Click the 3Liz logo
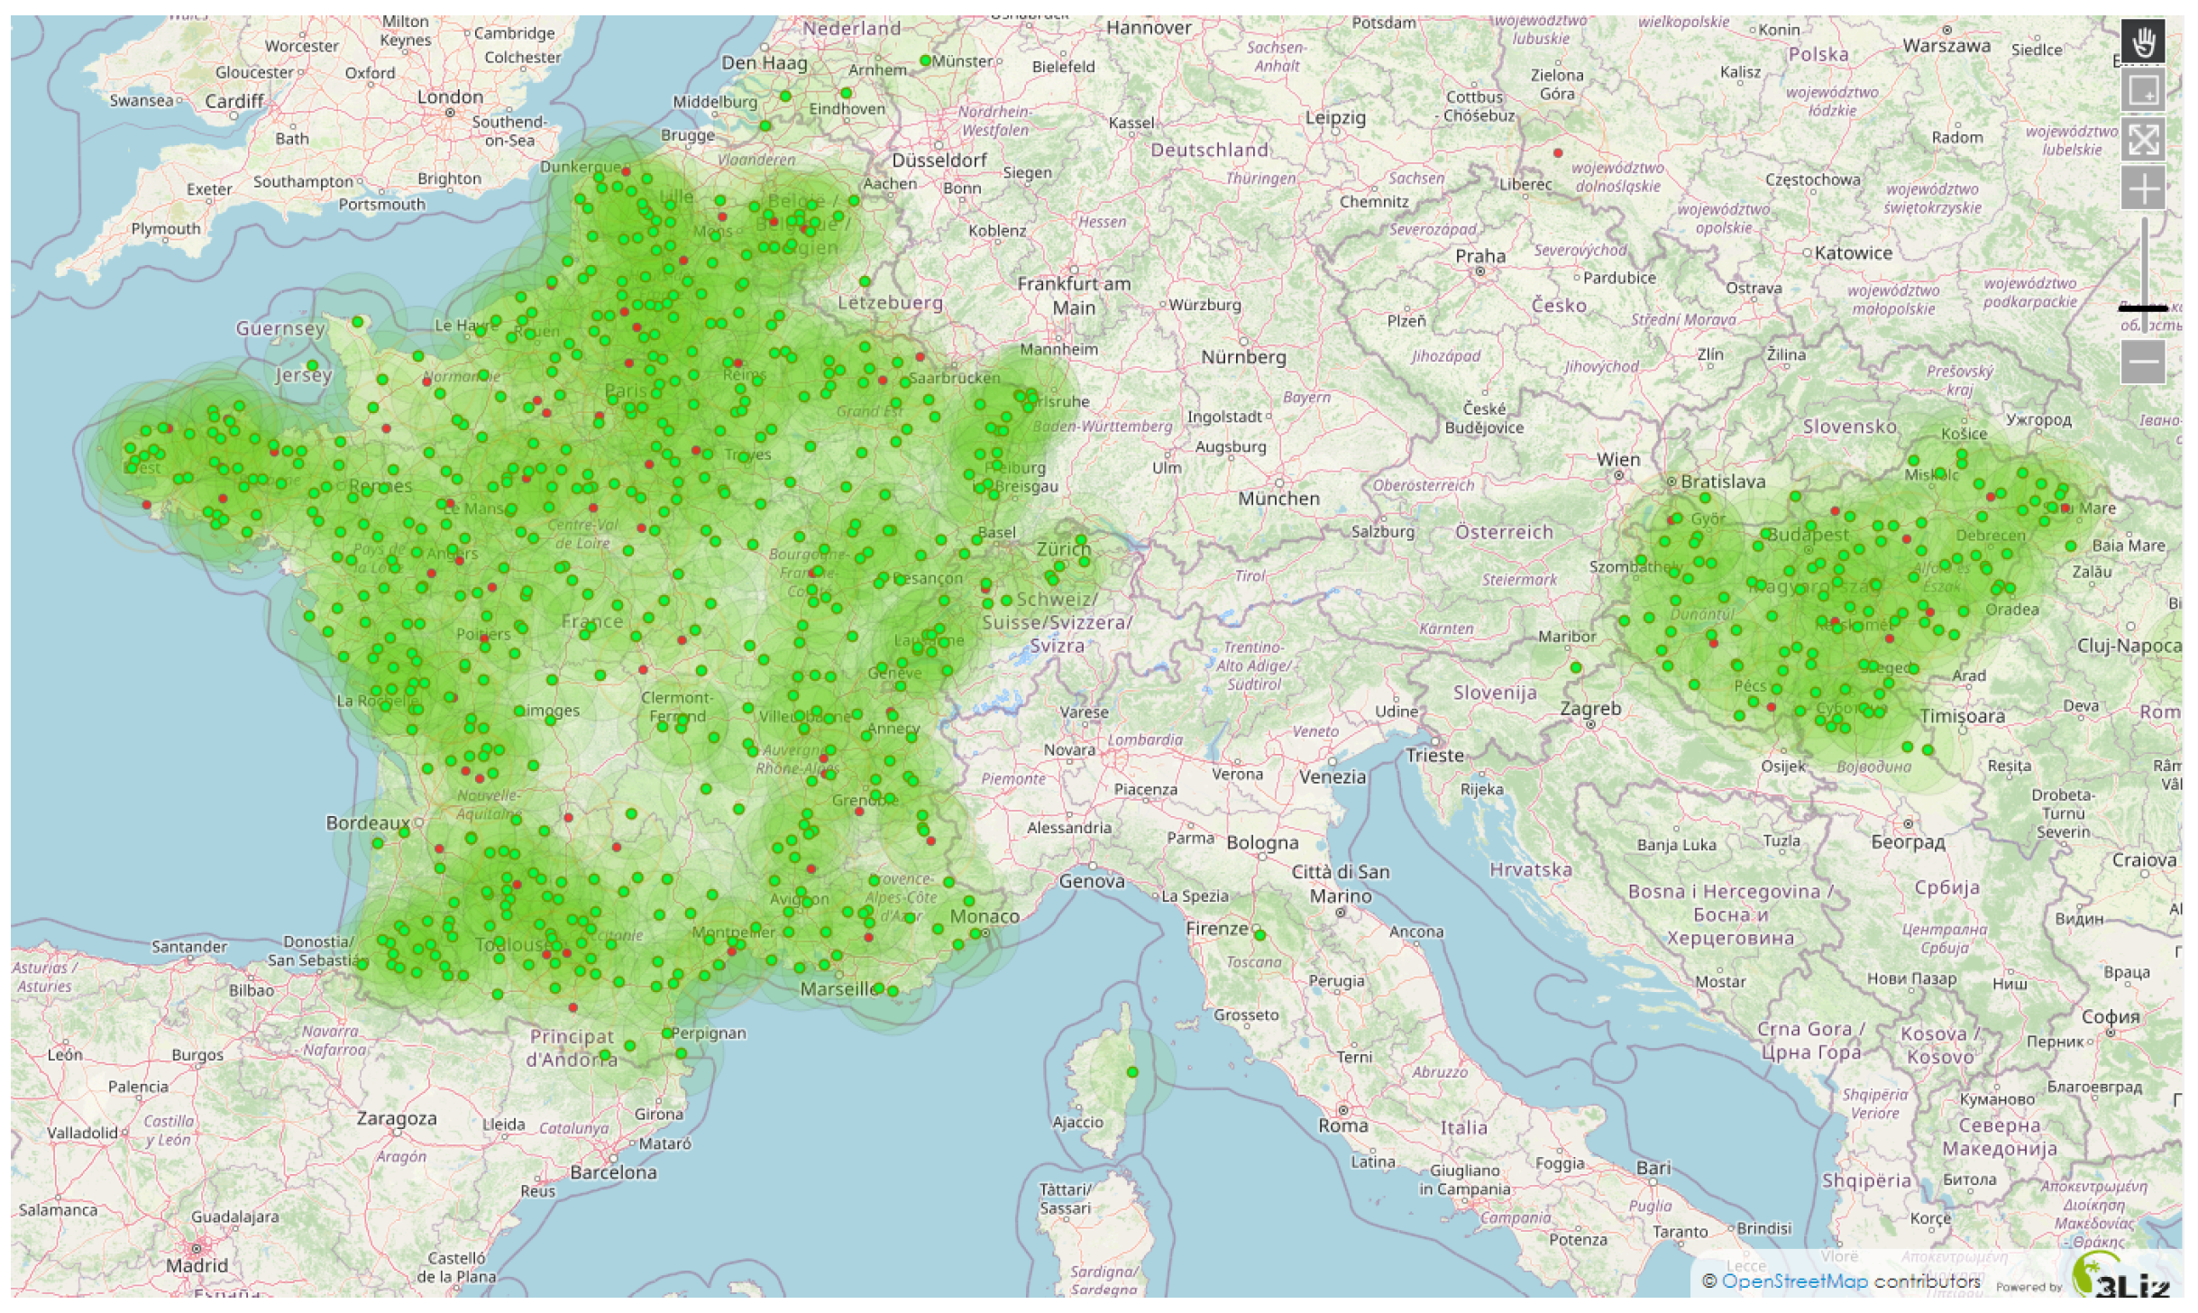 click(x=2128, y=1281)
